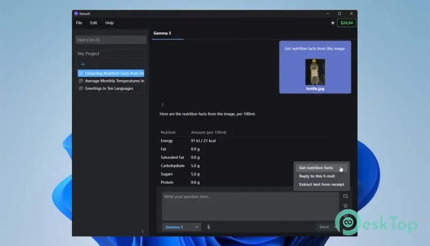Click the Nutrient column header
Screen dimensions: 430x246
[168, 132]
